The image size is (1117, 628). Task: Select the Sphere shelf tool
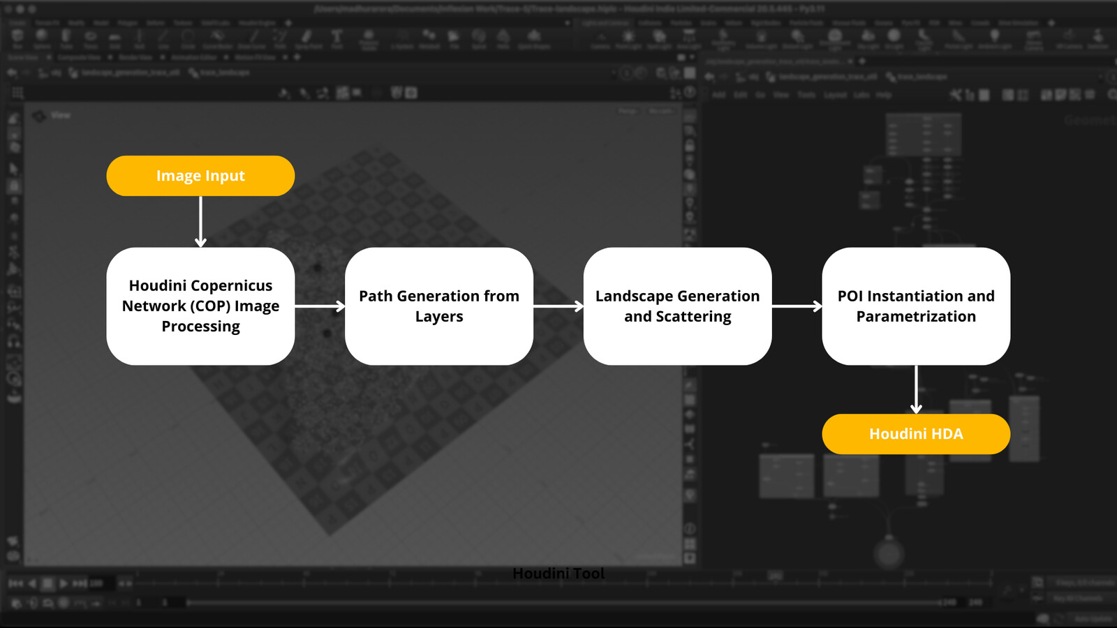click(42, 38)
